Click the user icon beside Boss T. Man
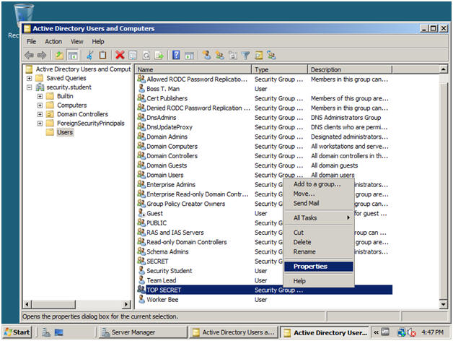The width and height of the screenshot is (453, 341). pyautogui.click(x=141, y=88)
